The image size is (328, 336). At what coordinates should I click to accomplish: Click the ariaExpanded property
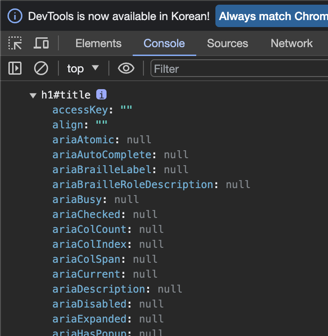(108, 319)
